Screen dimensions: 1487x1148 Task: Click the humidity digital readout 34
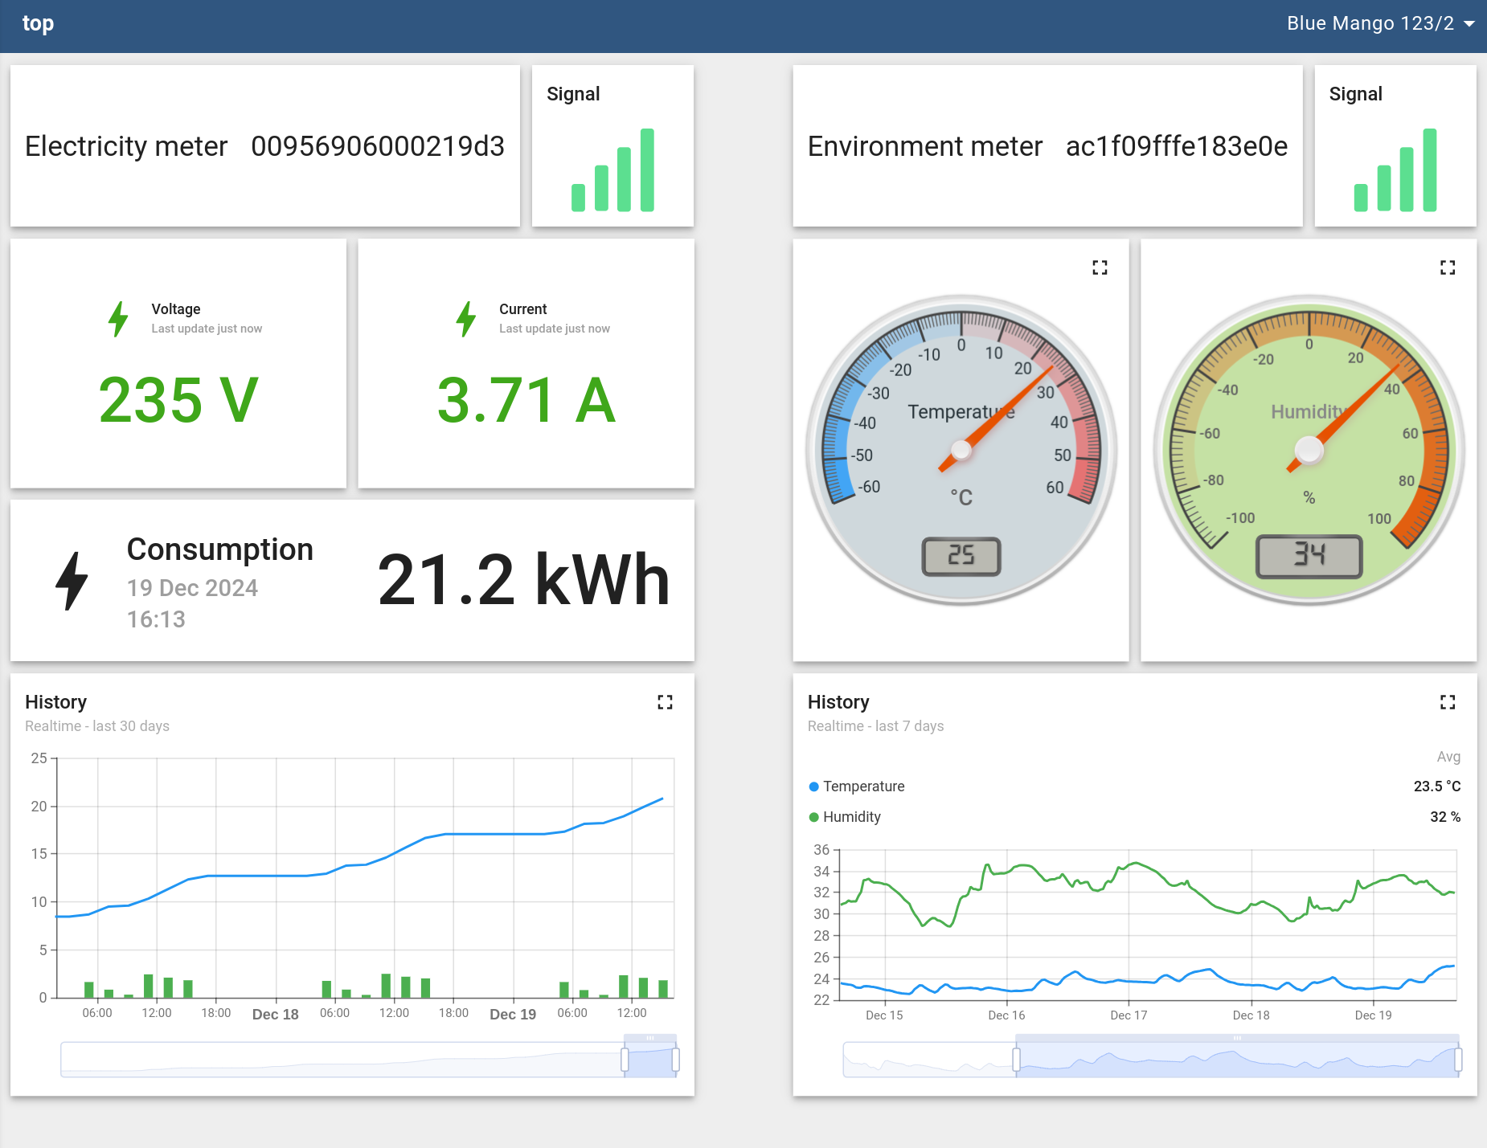click(1309, 556)
